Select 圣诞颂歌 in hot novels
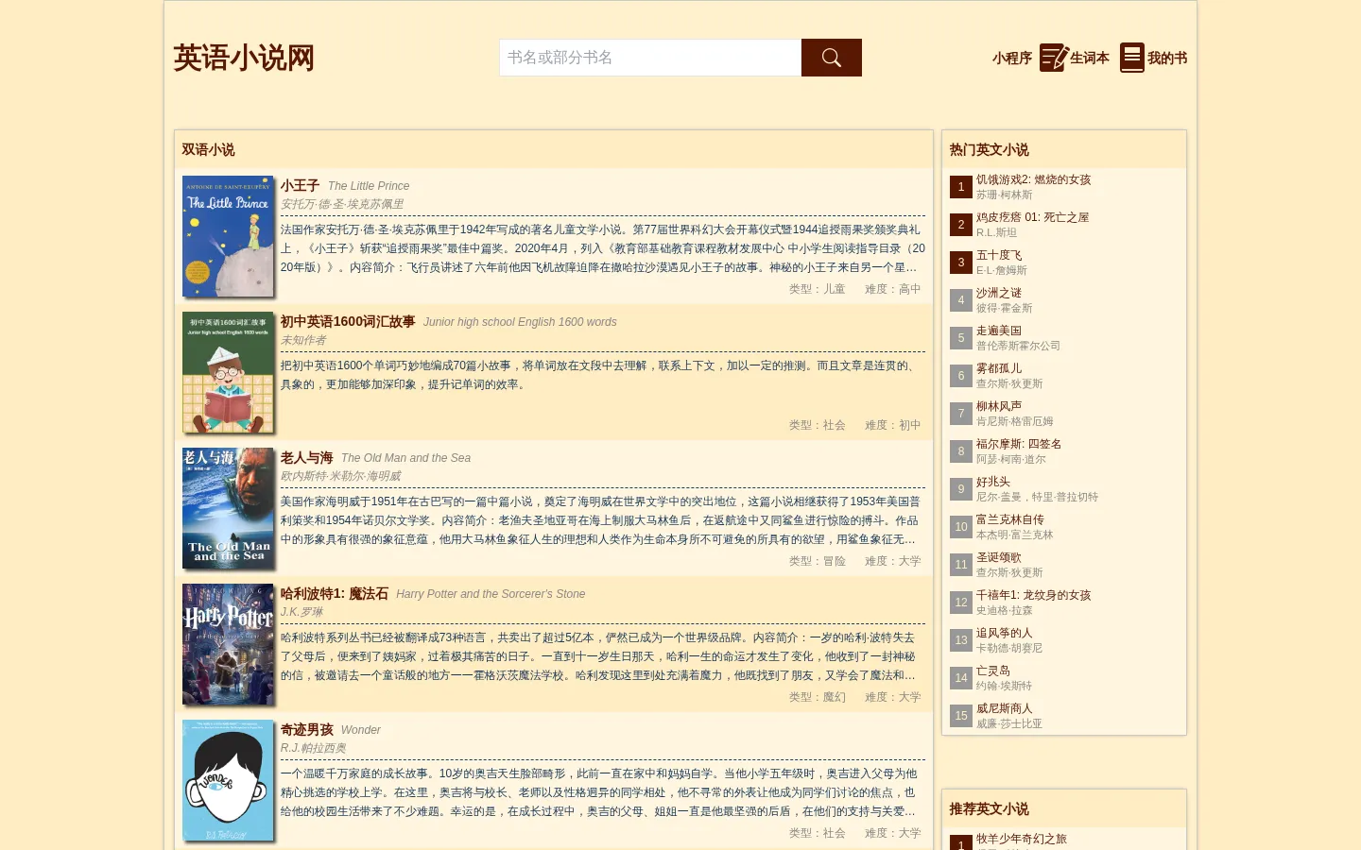The image size is (1361, 850). click(x=999, y=557)
